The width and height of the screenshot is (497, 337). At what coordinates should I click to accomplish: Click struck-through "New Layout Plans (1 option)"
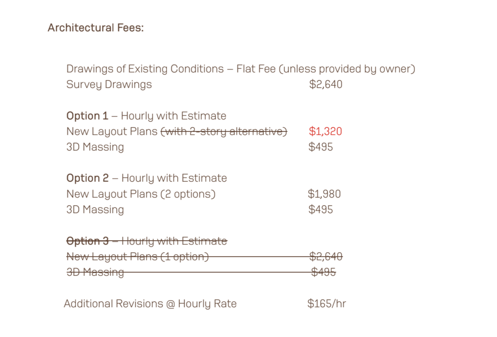pyautogui.click(x=137, y=257)
